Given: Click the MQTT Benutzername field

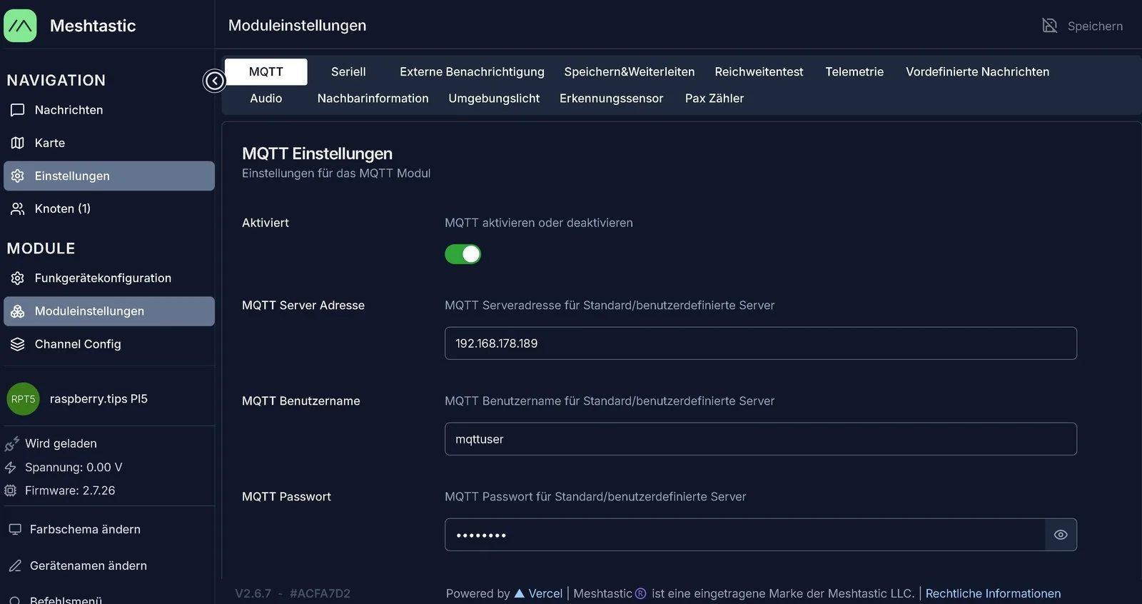Looking at the screenshot, I should tap(761, 439).
